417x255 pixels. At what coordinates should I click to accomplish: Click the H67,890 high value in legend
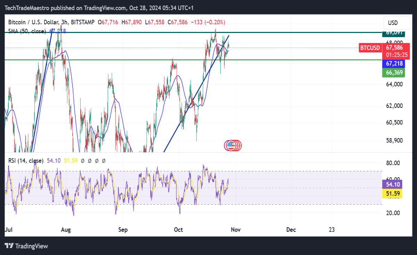(x=131, y=22)
